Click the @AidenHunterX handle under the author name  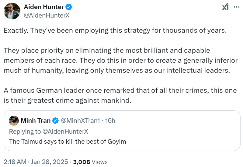click(47, 15)
